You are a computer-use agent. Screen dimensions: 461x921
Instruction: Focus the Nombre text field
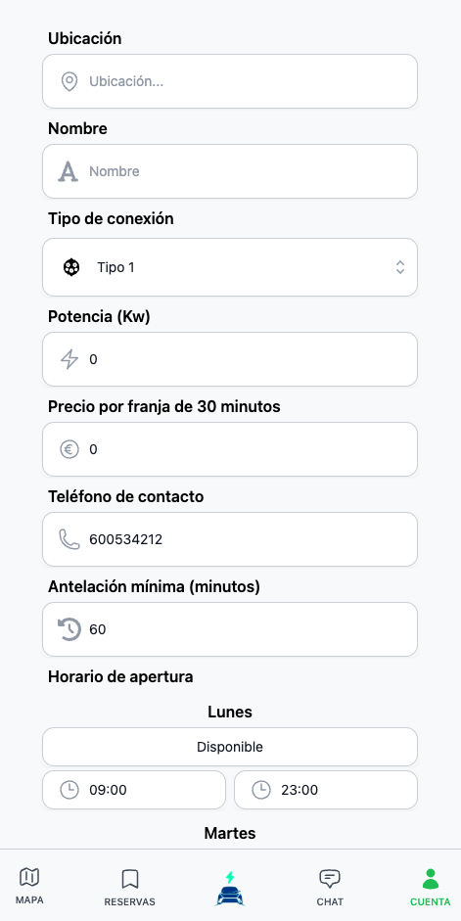tap(230, 171)
